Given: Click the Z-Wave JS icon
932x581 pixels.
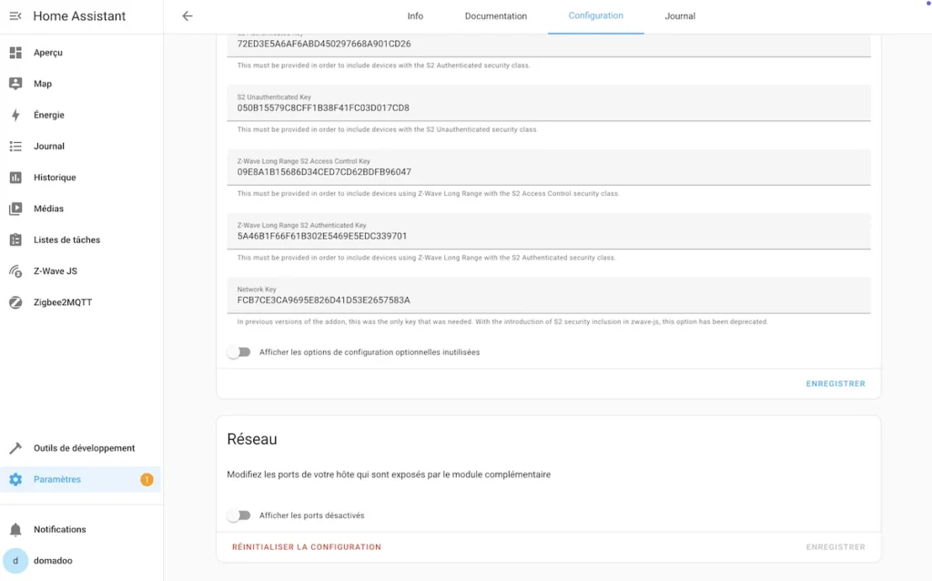Looking at the screenshot, I should (x=15, y=270).
